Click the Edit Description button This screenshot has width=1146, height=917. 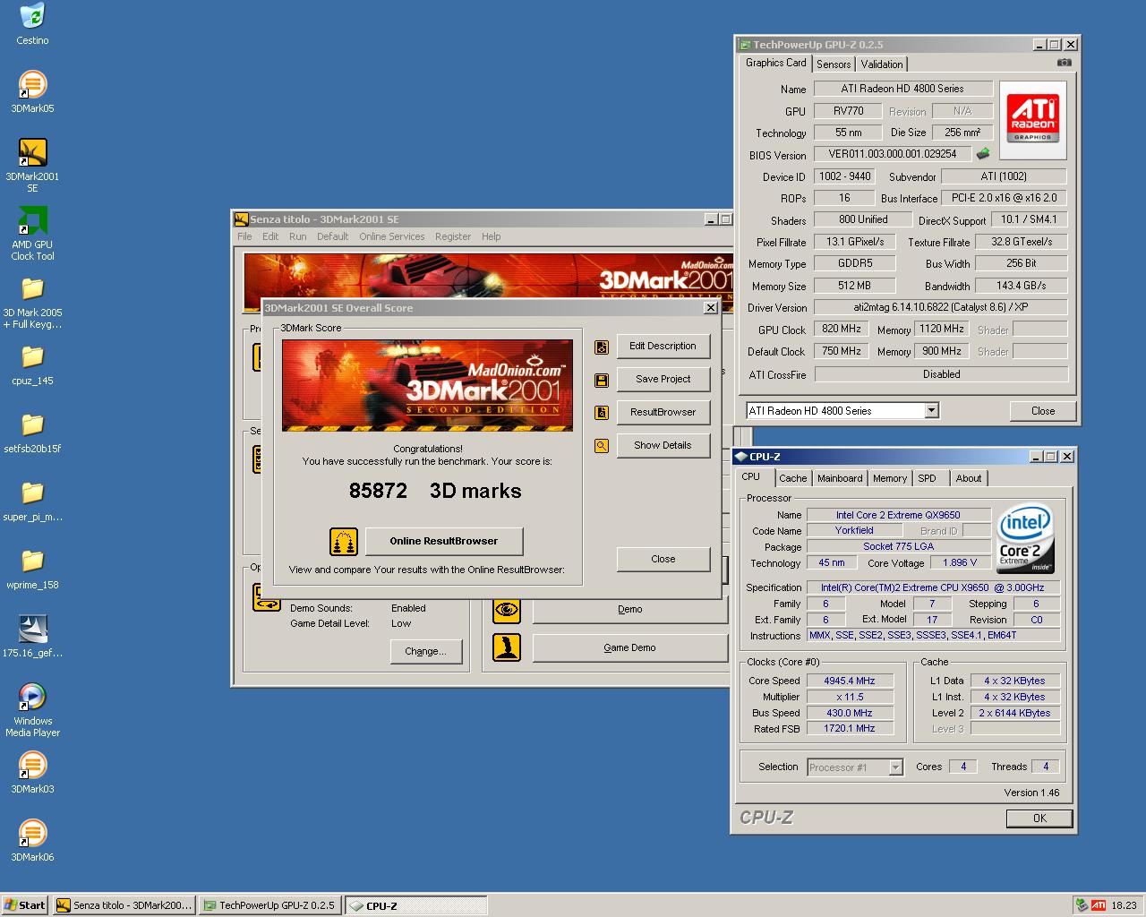(x=663, y=346)
